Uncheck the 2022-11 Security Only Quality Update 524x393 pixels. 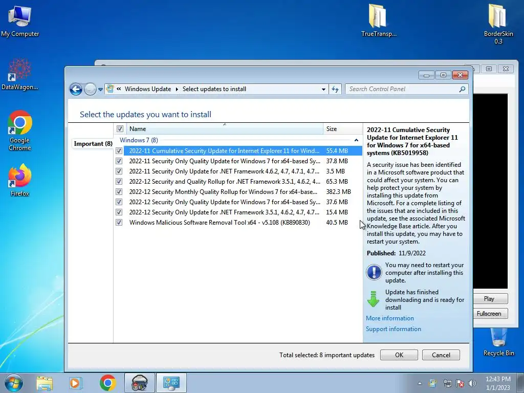point(119,161)
